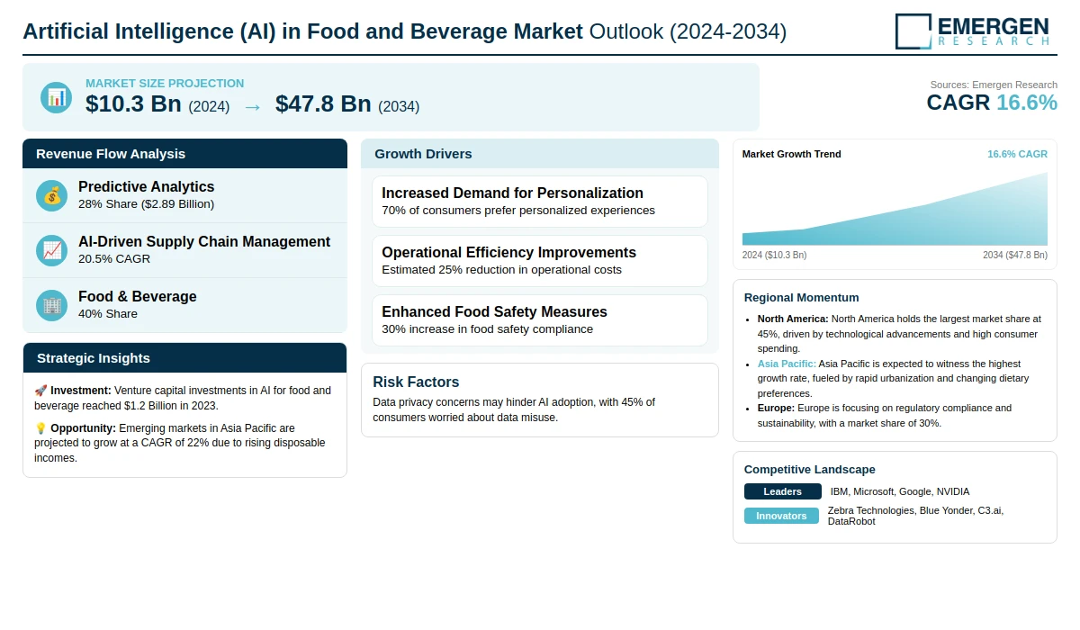Open the Revenue Flow Analysis header
Screen dimensions: 1080x630
click(184, 154)
